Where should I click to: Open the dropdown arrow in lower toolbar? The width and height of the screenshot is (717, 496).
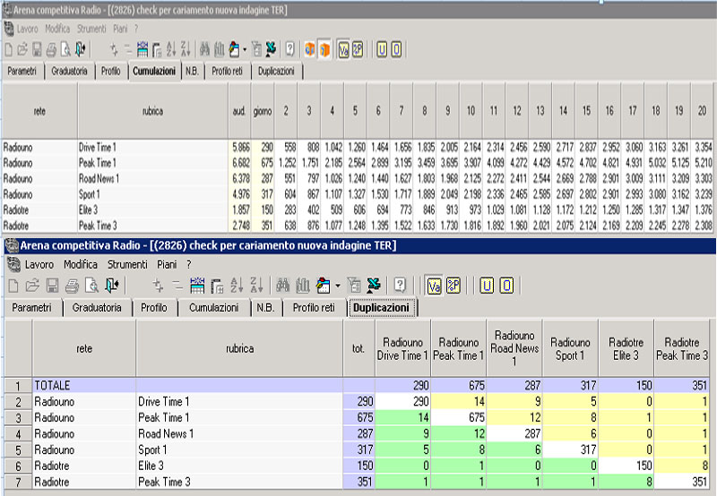pyautogui.click(x=337, y=286)
